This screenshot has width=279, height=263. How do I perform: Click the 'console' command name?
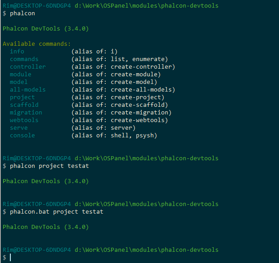(x=22, y=136)
